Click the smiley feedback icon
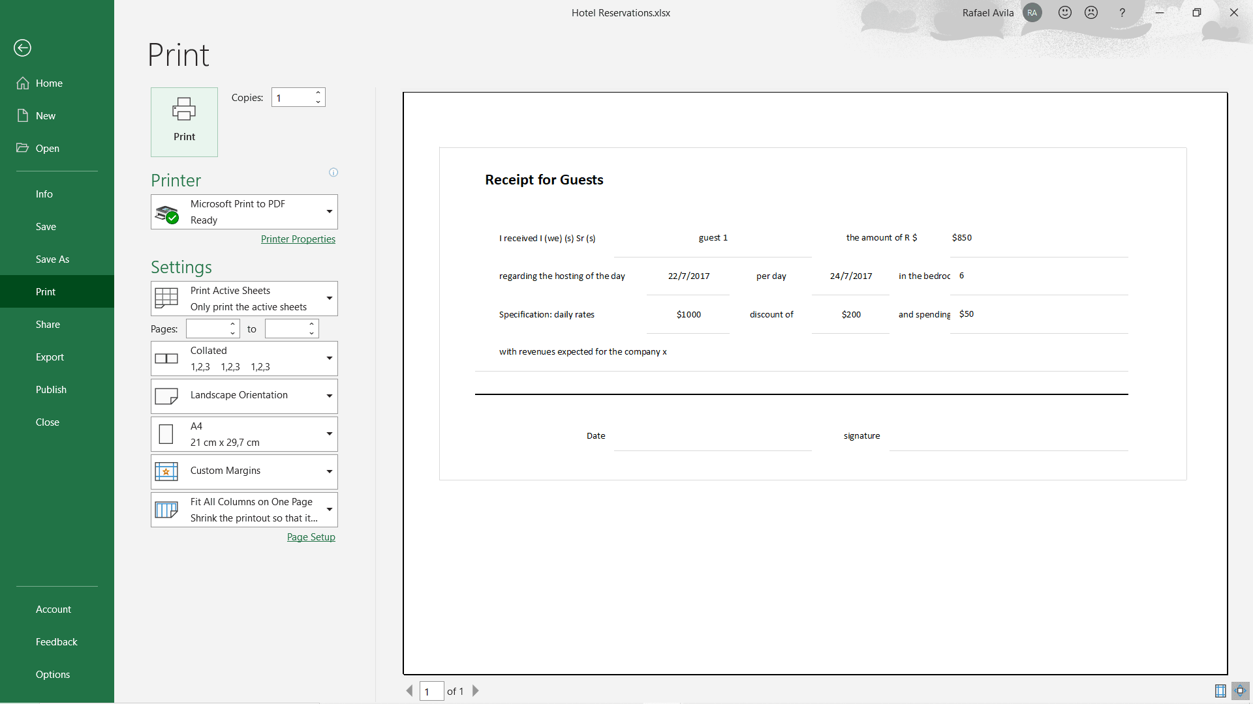1253x704 pixels. click(1064, 12)
